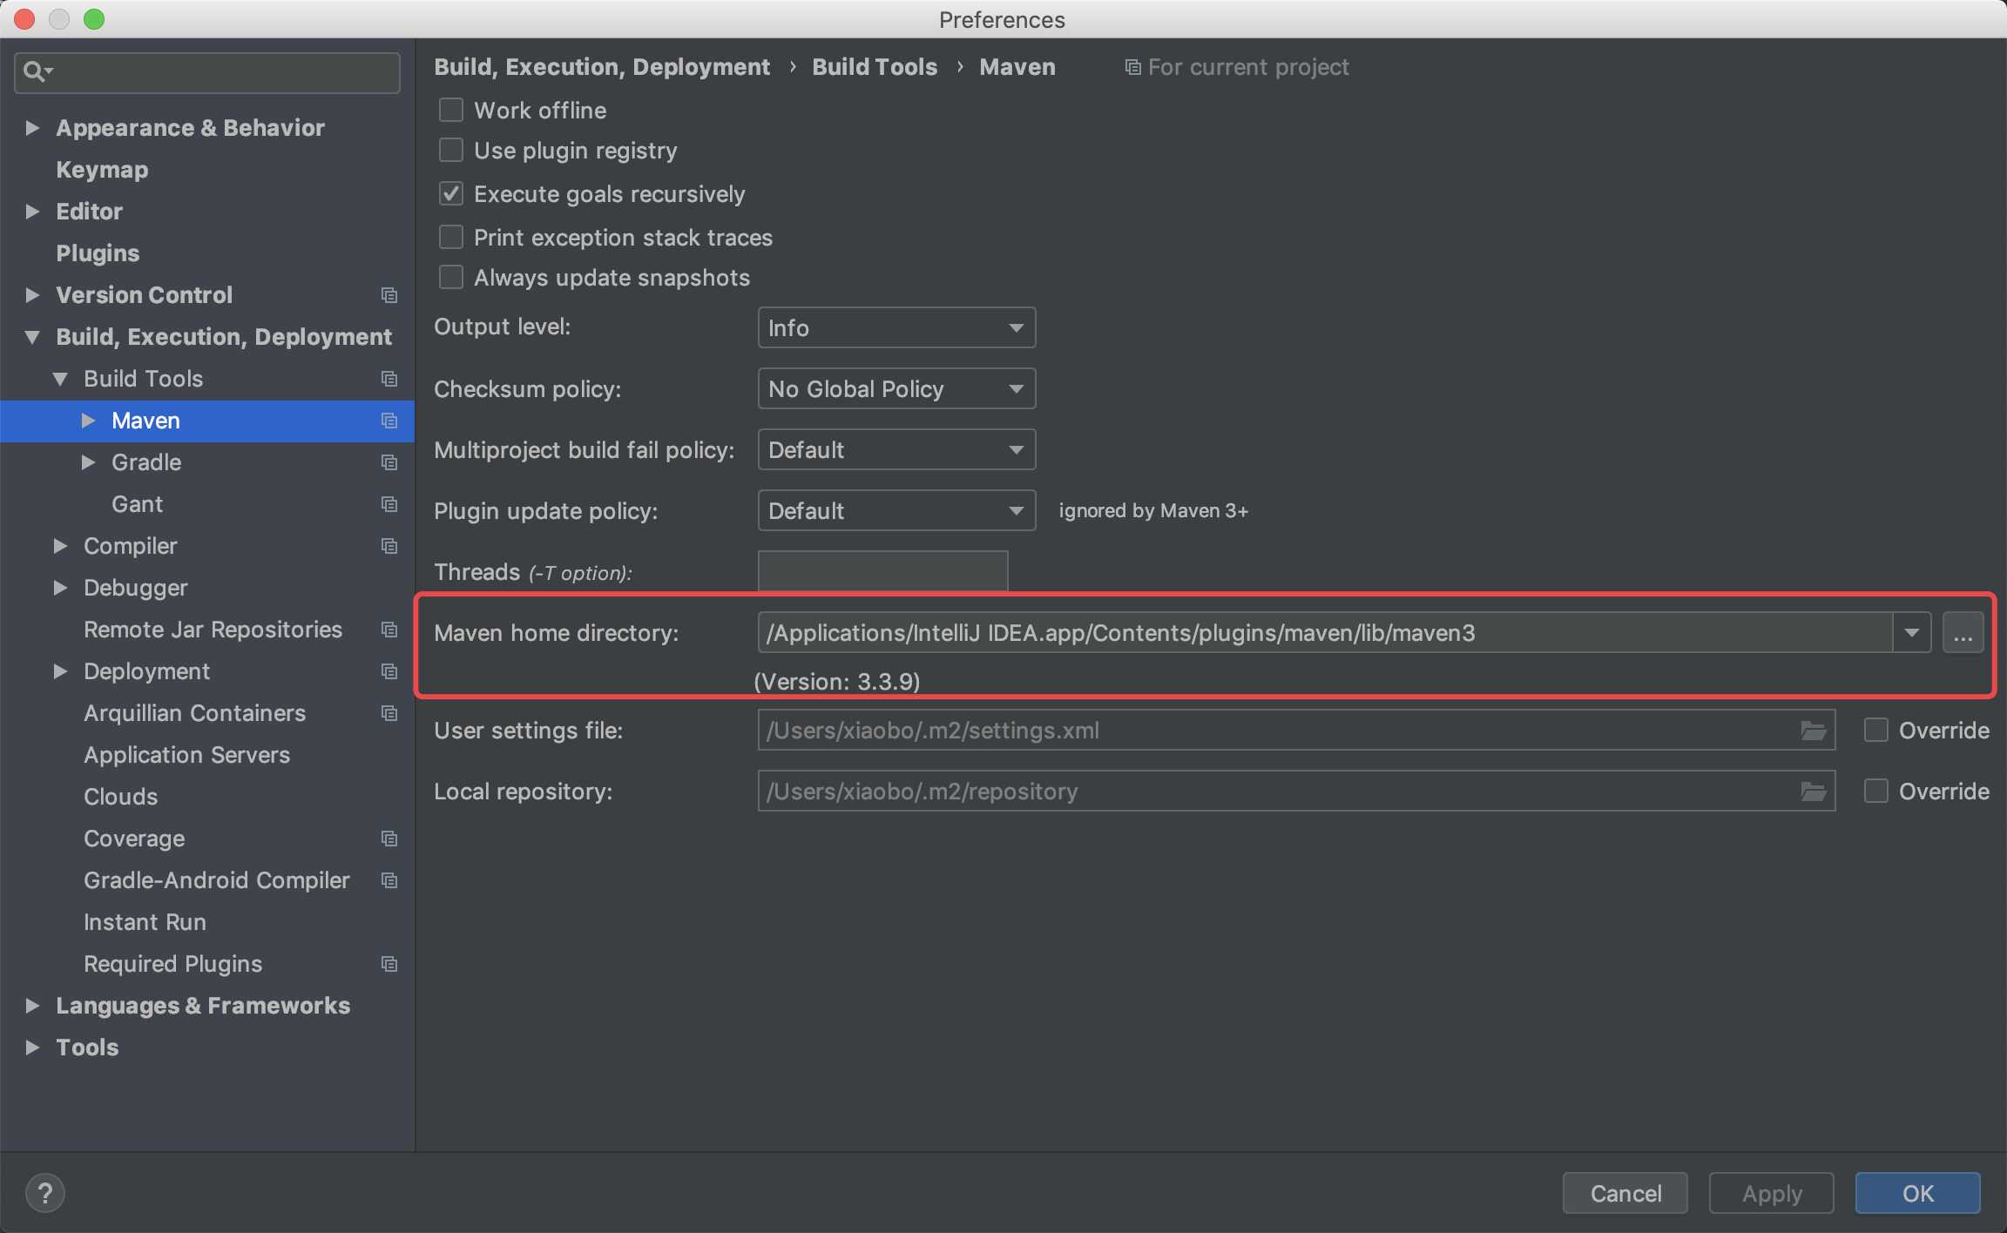Click the For current project icon in breadcrumb
Image resolution: width=2007 pixels, height=1233 pixels.
1132,67
